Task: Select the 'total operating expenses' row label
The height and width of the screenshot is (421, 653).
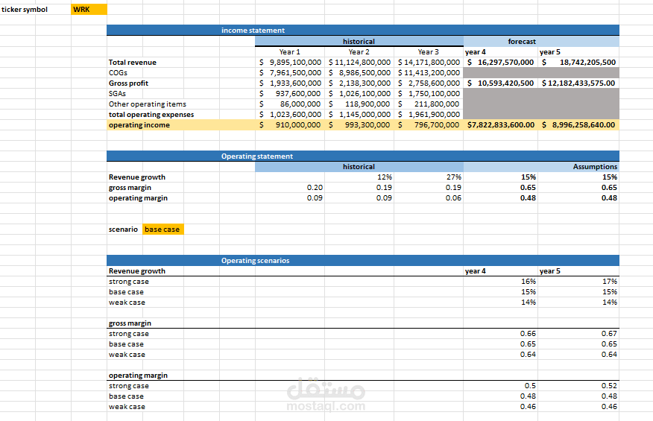Action: tap(151, 114)
